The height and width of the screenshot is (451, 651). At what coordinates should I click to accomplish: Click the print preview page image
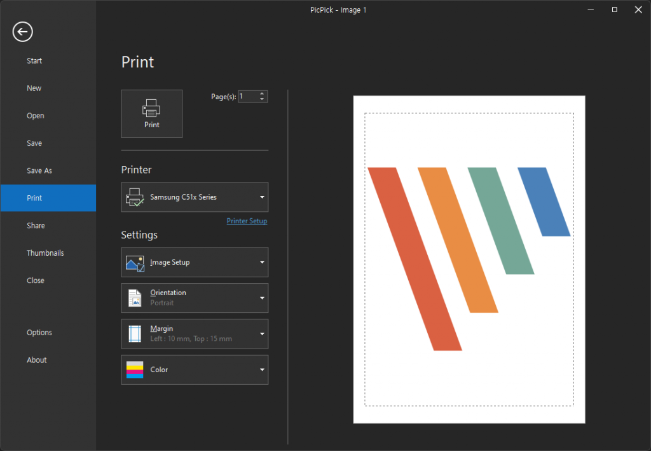click(469, 260)
